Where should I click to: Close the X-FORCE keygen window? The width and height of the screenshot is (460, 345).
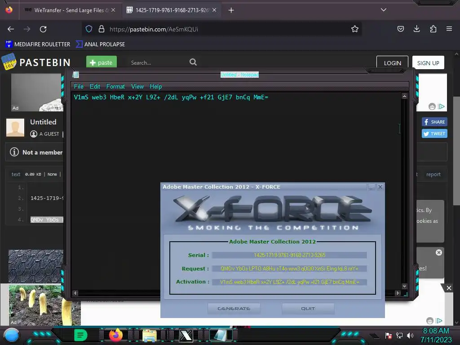(380, 186)
